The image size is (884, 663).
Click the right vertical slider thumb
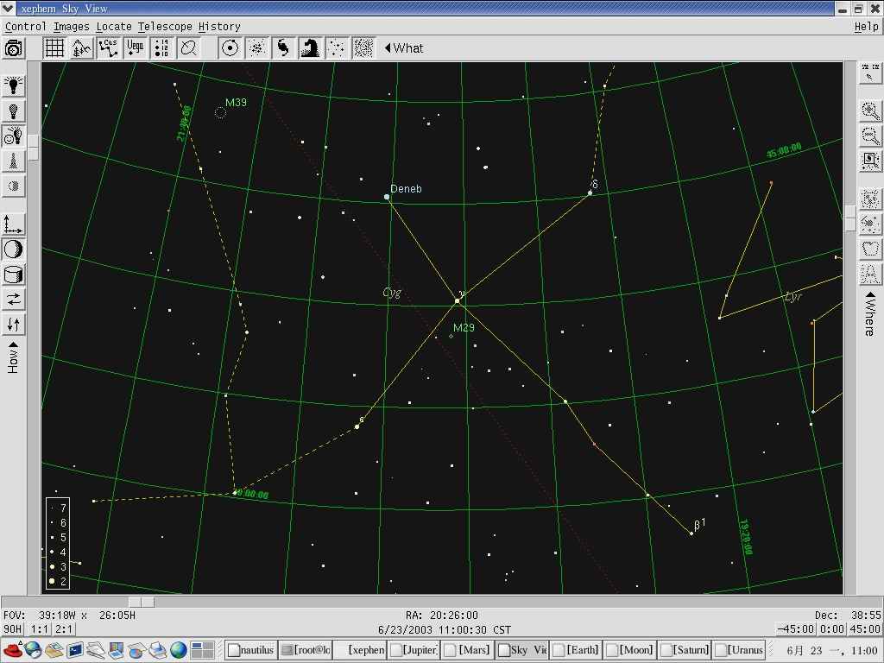(850, 218)
